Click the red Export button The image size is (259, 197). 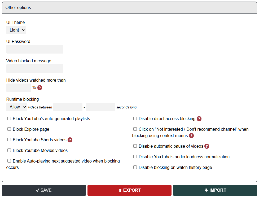pos(129,190)
